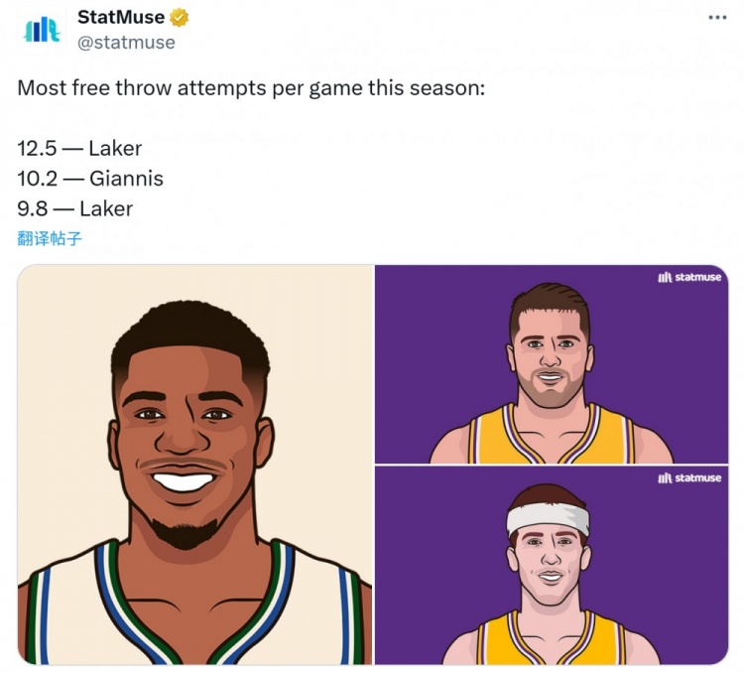Click the headband player's yellow jersey
The height and width of the screenshot is (673, 744).
(494, 640)
